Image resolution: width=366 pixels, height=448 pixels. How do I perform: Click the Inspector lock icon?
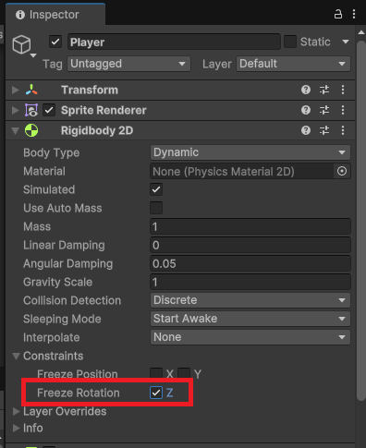[x=338, y=14]
